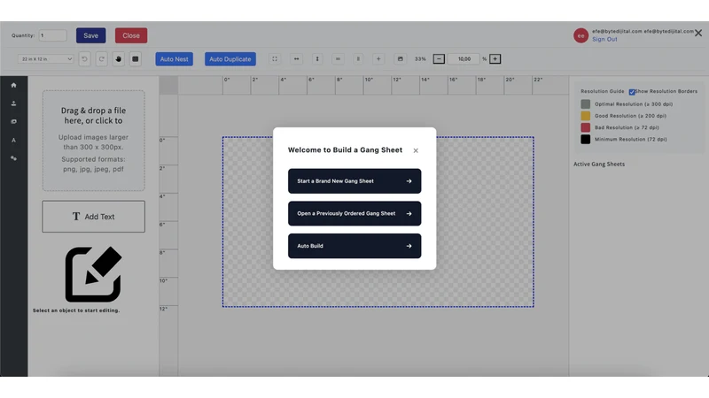Click the image icon beside 33%
Viewport: 709px width, 398px height.
click(x=401, y=59)
